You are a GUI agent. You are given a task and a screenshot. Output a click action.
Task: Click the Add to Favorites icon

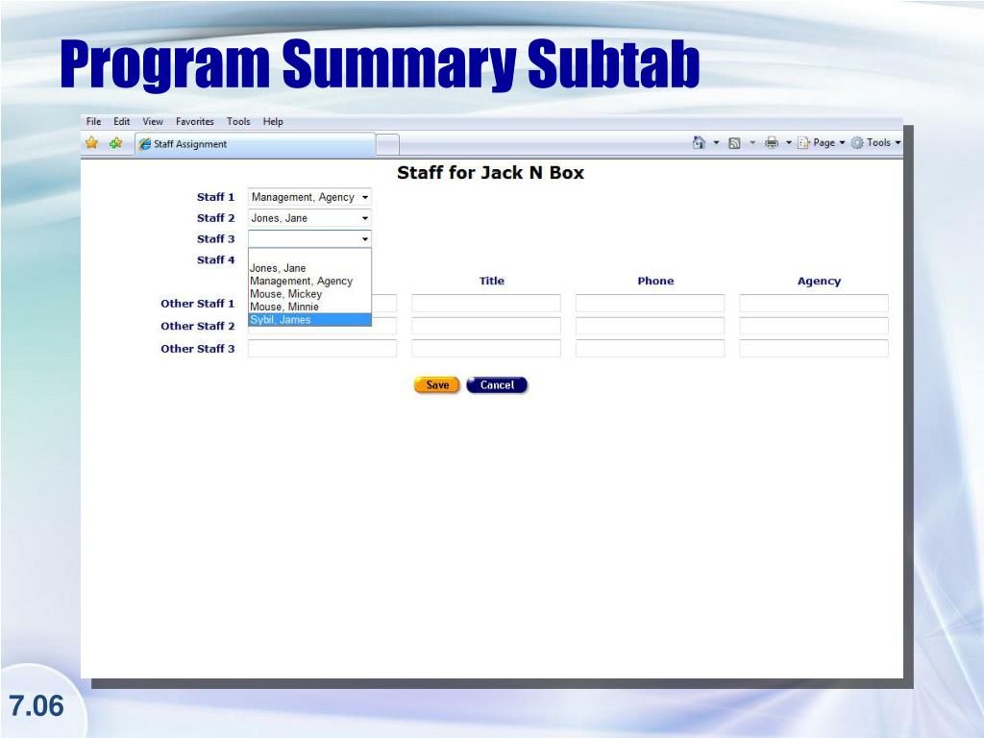point(115,144)
